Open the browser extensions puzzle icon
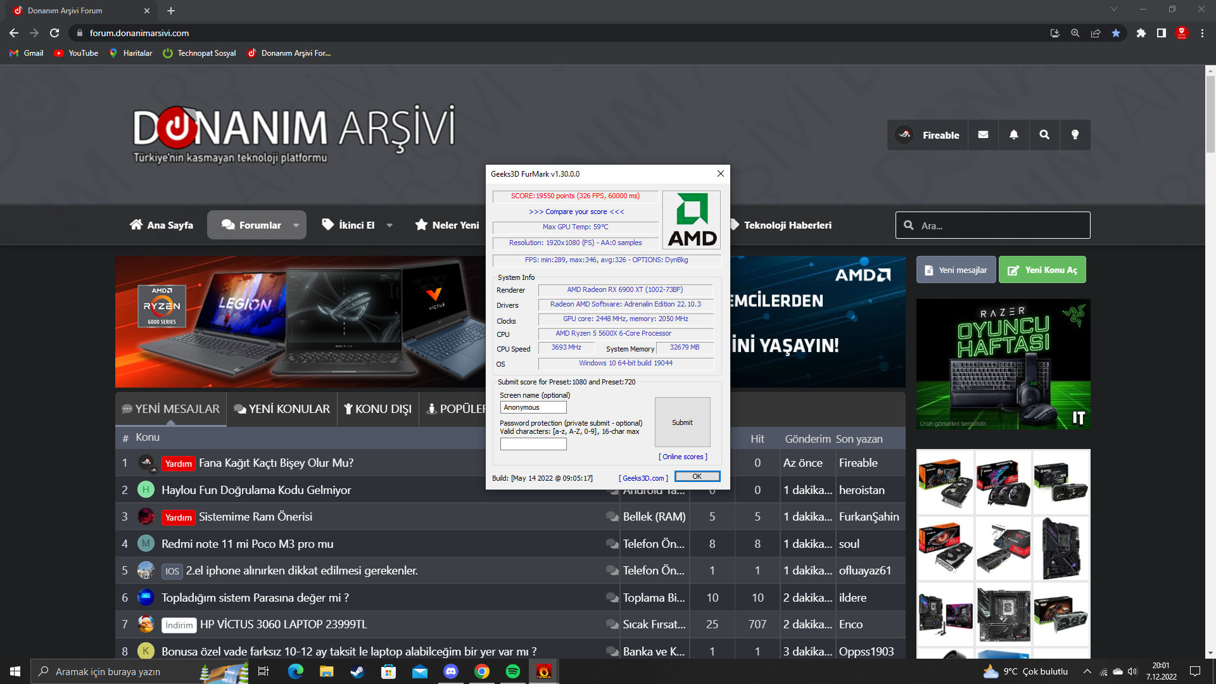 [1141, 33]
